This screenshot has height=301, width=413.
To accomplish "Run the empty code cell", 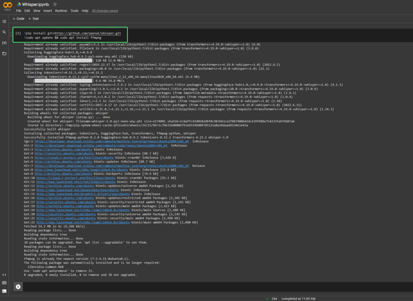I will [x=18, y=286].
